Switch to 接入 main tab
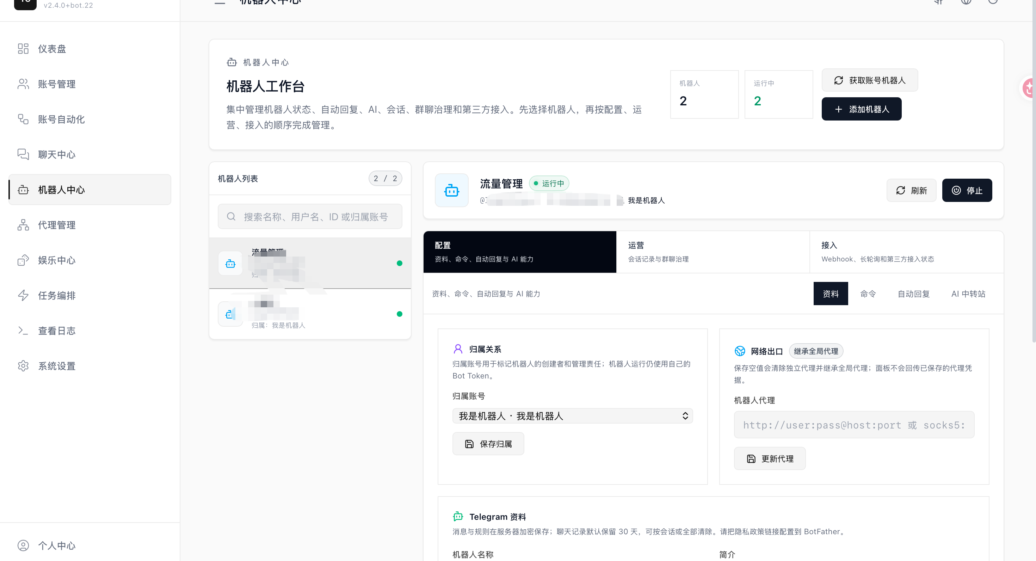The width and height of the screenshot is (1036, 561). click(906, 252)
